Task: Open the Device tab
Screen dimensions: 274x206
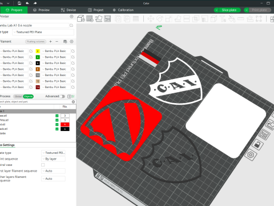Action: click(x=68, y=10)
